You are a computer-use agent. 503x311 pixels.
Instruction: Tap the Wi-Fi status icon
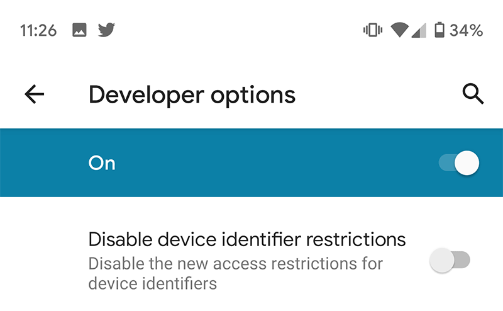399,30
